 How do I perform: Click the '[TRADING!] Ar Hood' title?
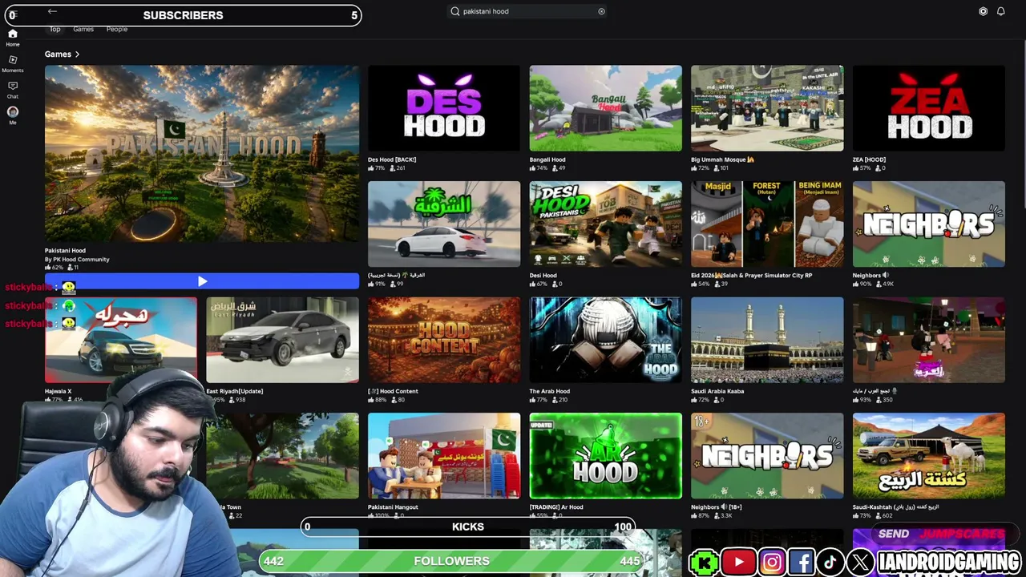click(x=556, y=507)
